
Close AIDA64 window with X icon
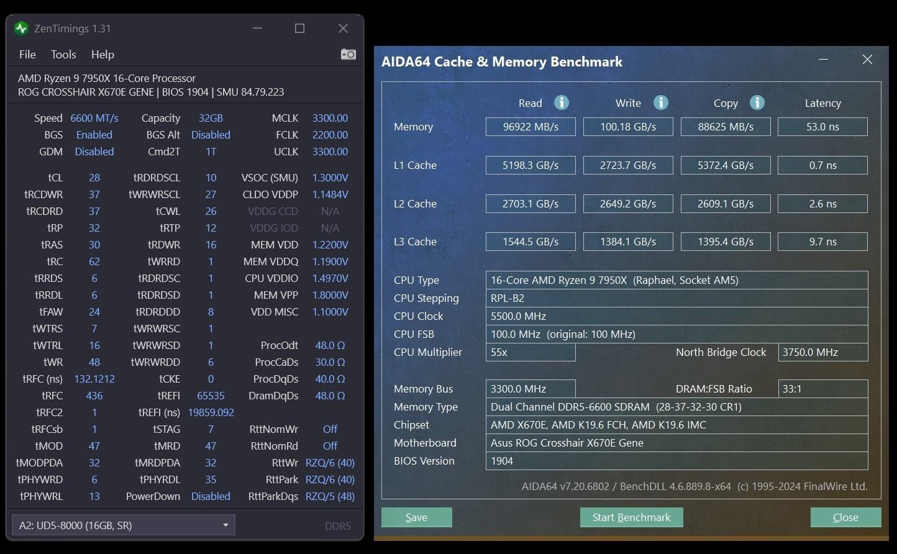click(867, 60)
